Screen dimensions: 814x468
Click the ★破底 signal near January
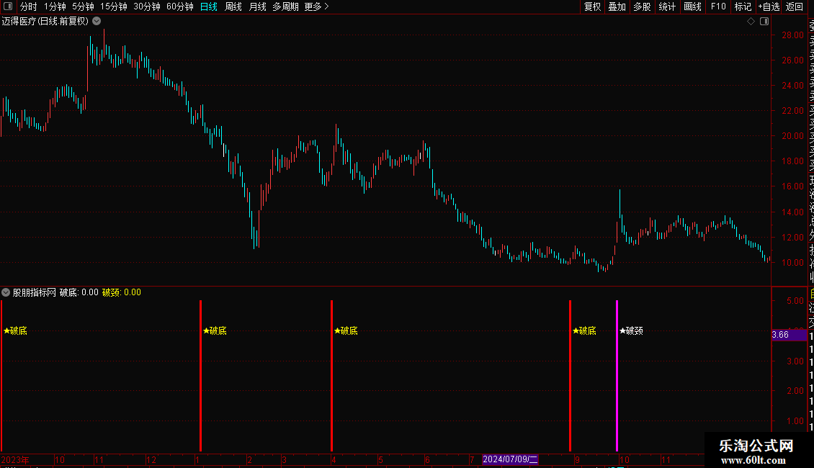215,331
